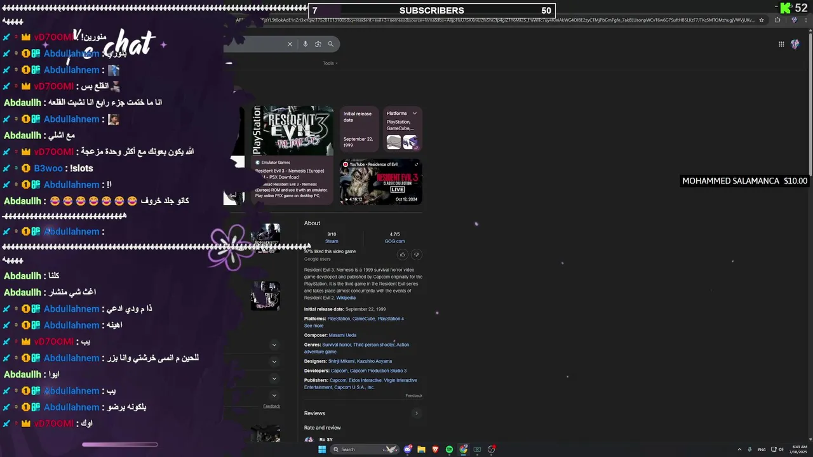
Task: Open the browser three-dot menu
Action: 807,20
